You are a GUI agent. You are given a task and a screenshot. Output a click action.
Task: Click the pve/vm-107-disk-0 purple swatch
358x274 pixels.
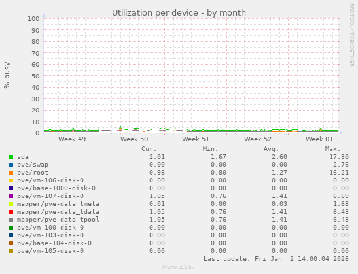click(x=11, y=196)
